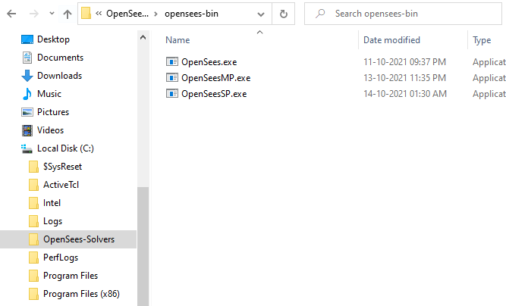Open Music in the navigation pane
Screen dimensions: 506x306
49,94
